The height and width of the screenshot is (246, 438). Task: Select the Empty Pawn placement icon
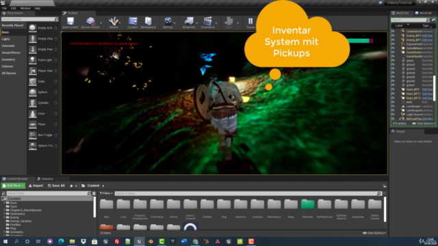pos(33,49)
